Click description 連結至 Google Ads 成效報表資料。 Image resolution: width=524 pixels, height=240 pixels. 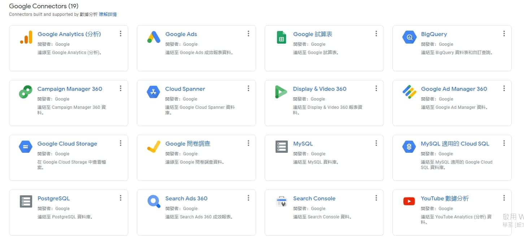click(199, 53)
